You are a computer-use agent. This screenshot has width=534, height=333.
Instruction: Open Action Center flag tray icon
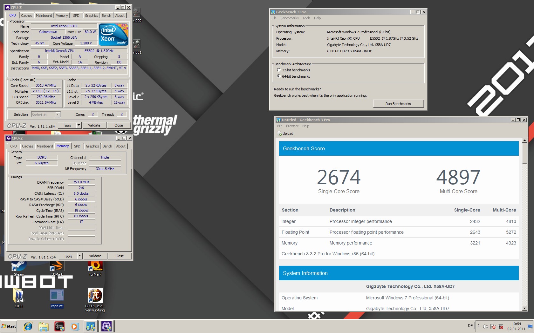pos(493,326)
